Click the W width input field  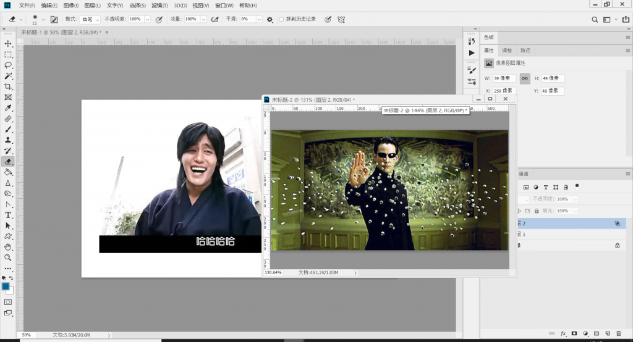(x=504, y=78)
